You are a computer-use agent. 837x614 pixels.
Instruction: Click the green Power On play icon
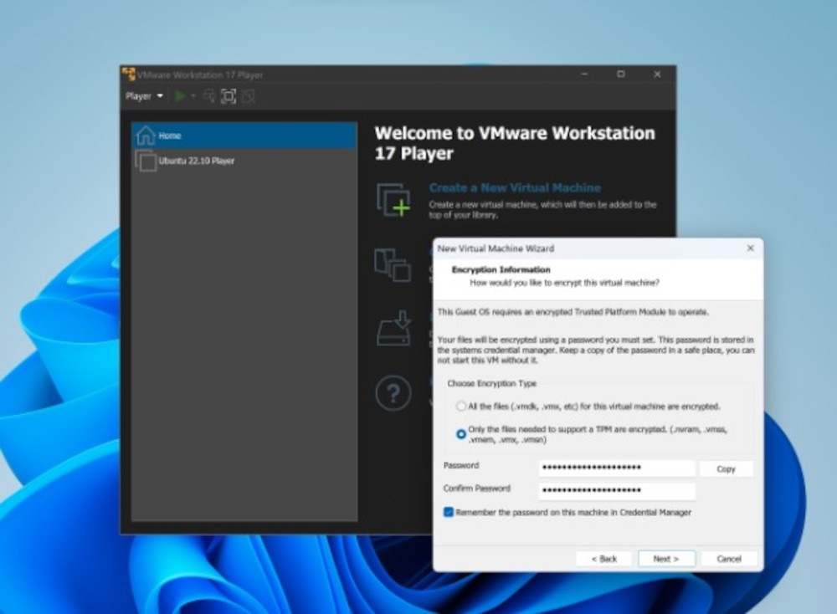click(180, 96)
